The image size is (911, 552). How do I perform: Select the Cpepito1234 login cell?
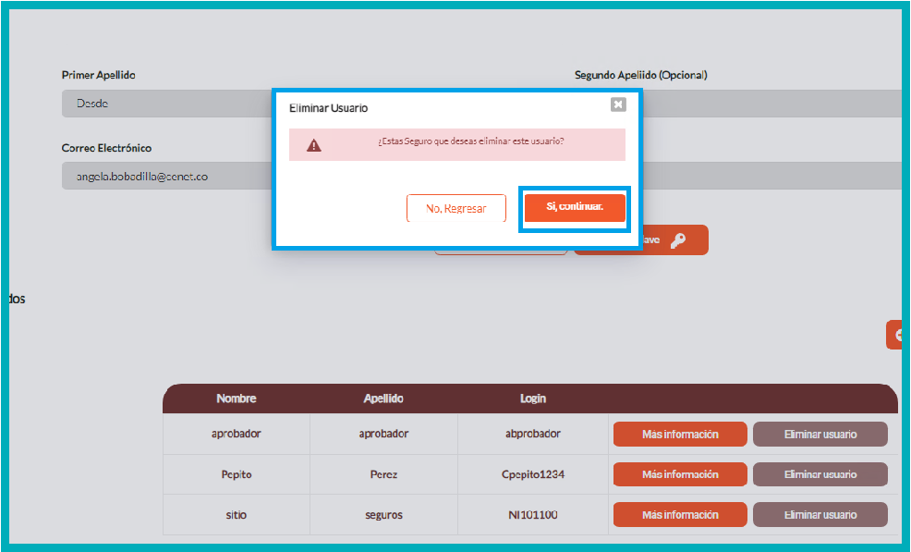[532, 474]
